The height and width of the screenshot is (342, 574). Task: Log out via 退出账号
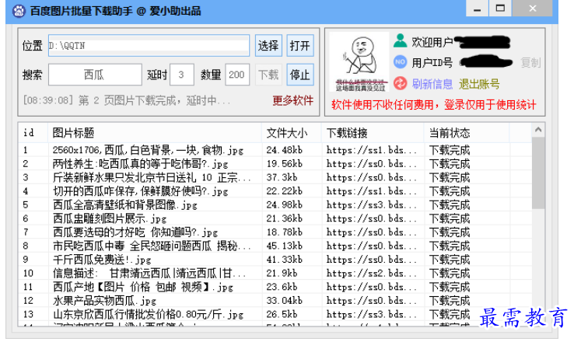tap(479, 84)
